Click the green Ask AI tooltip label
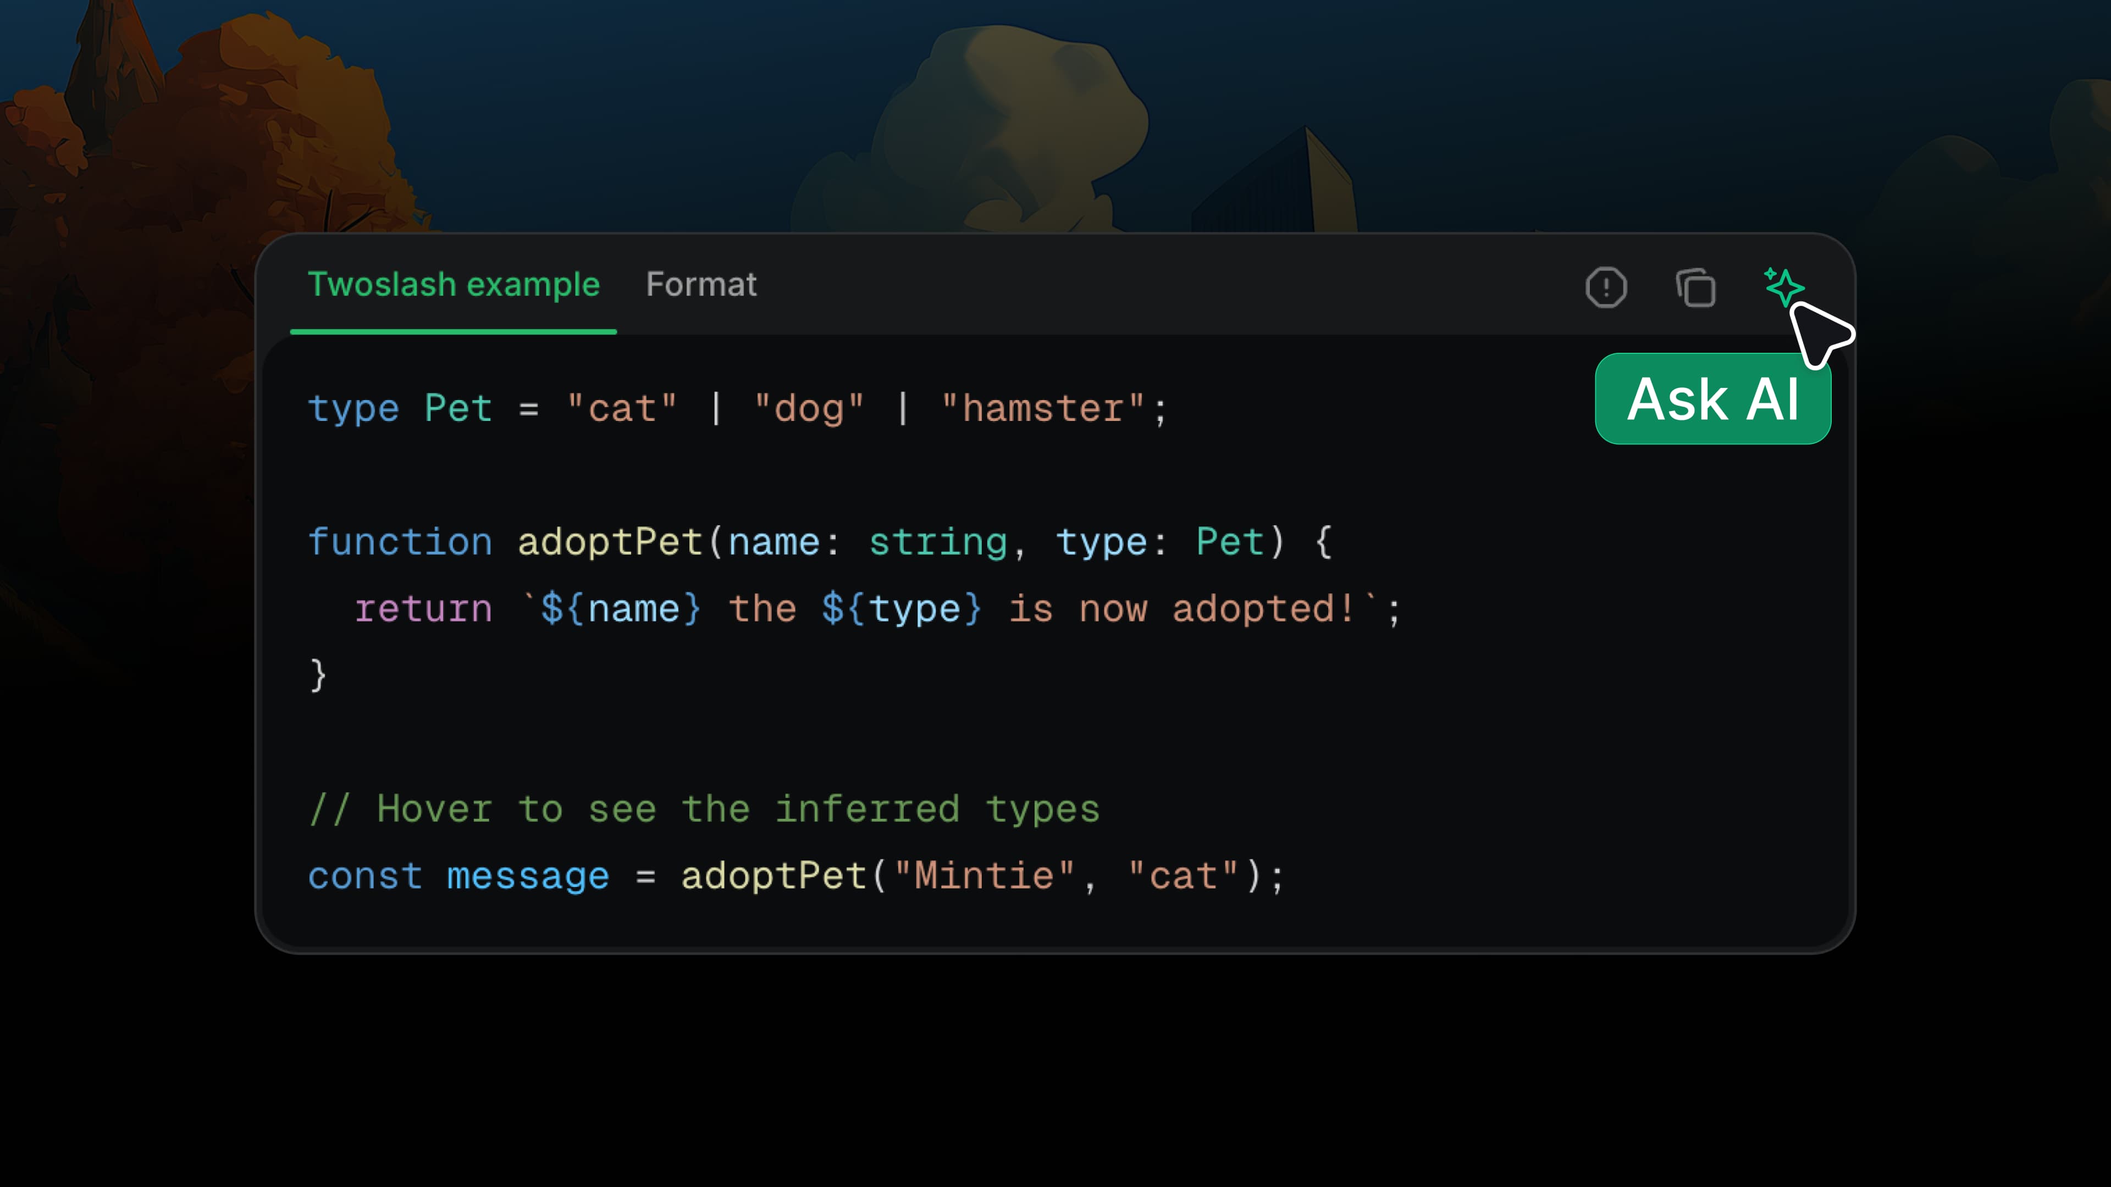Screen dimensions: 2111x1187 pos(1712,399)
